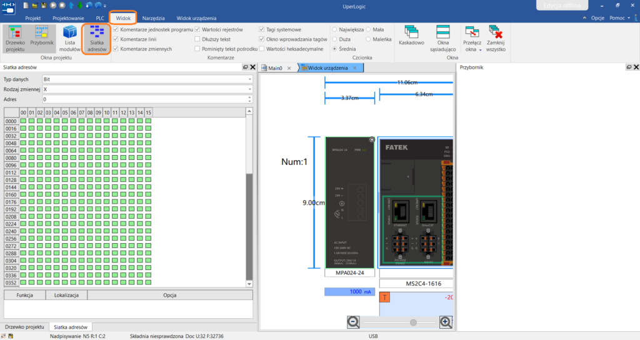The image size is (640, 340).
Task: Click the address grid vertical scrollbar
Action: [249, 197]
